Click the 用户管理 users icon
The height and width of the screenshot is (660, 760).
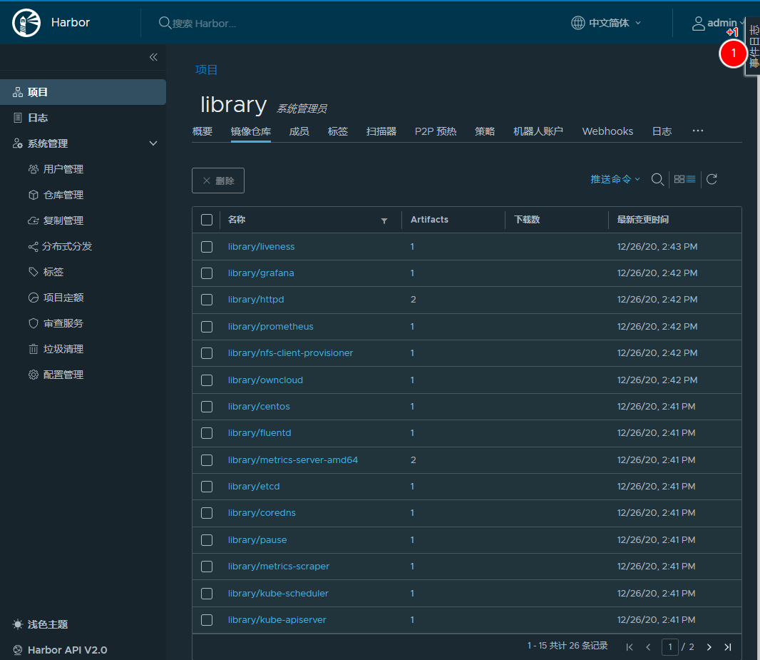(x=34, y=169)
